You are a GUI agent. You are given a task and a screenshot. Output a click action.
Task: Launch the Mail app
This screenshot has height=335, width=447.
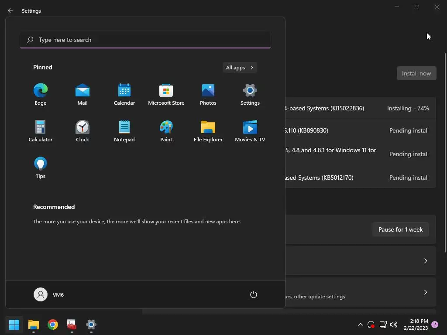83,95
